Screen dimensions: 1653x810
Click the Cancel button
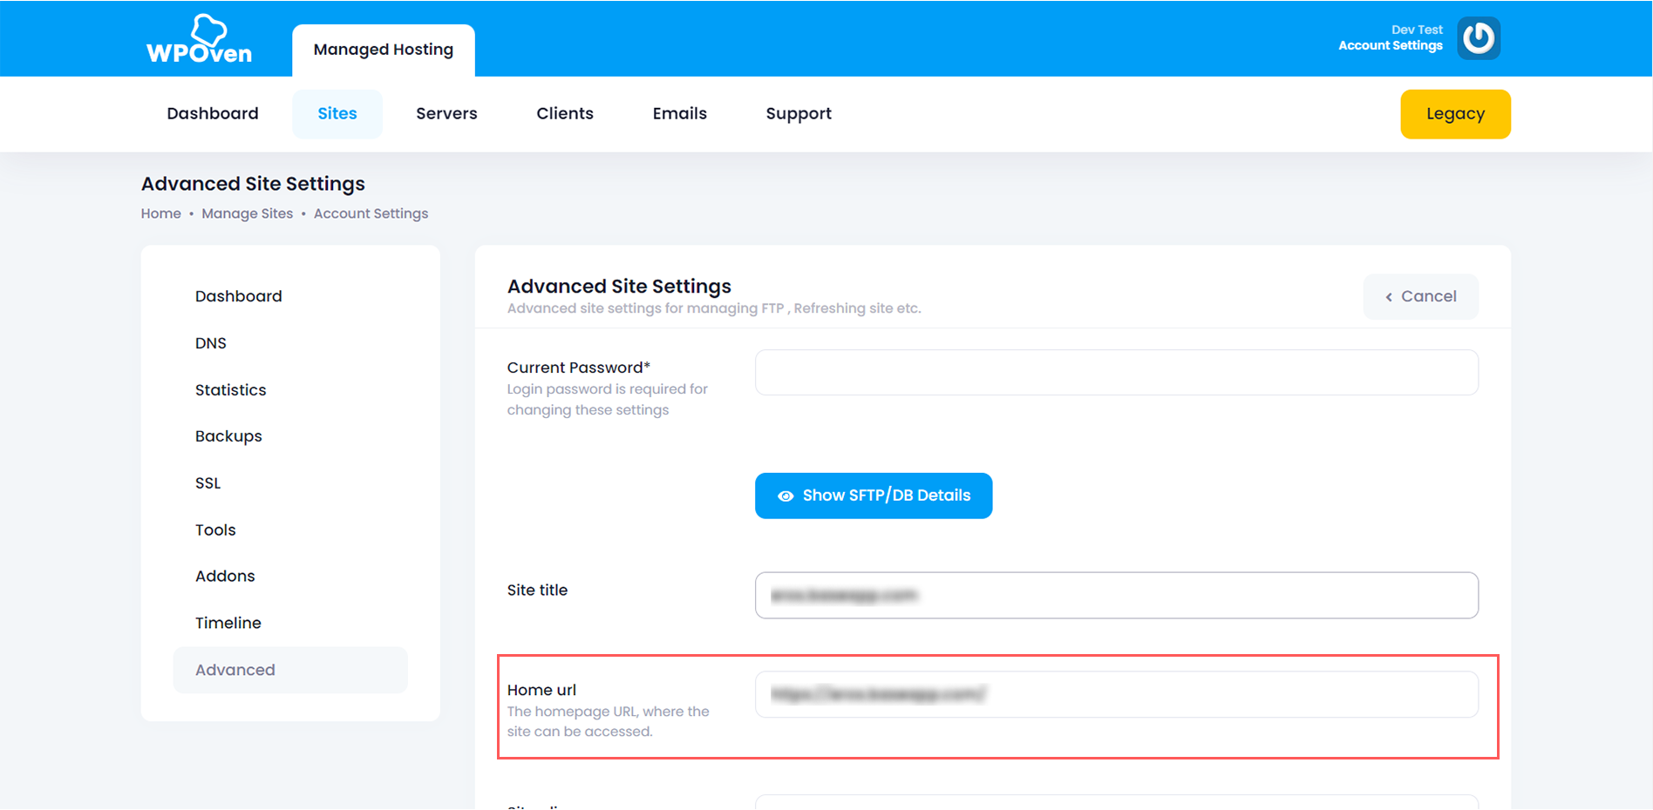(x=1421, y=297)
